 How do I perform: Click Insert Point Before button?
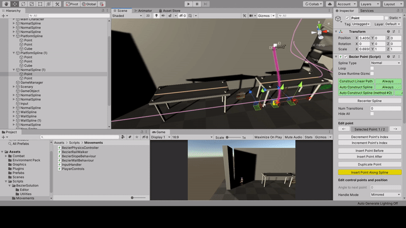pyautogui.click(x=369, y=150)
